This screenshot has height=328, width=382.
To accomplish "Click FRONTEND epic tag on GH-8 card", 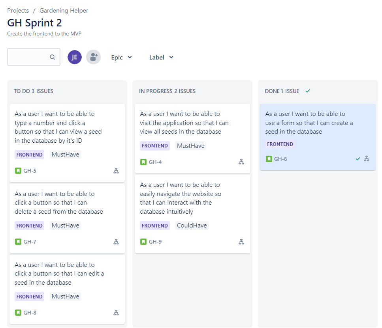I will [30, 296].
